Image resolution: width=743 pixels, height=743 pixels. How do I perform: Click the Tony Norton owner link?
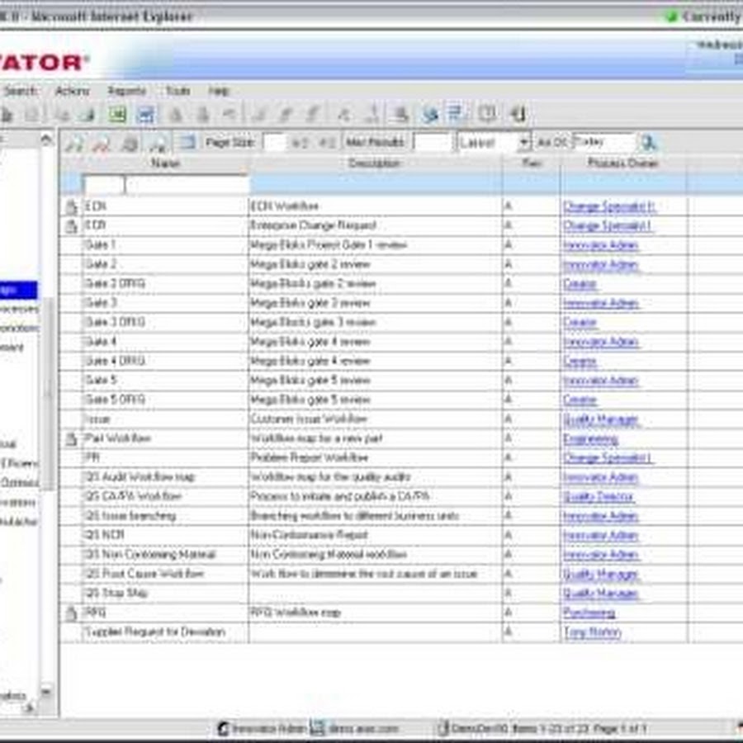(591, 632)
